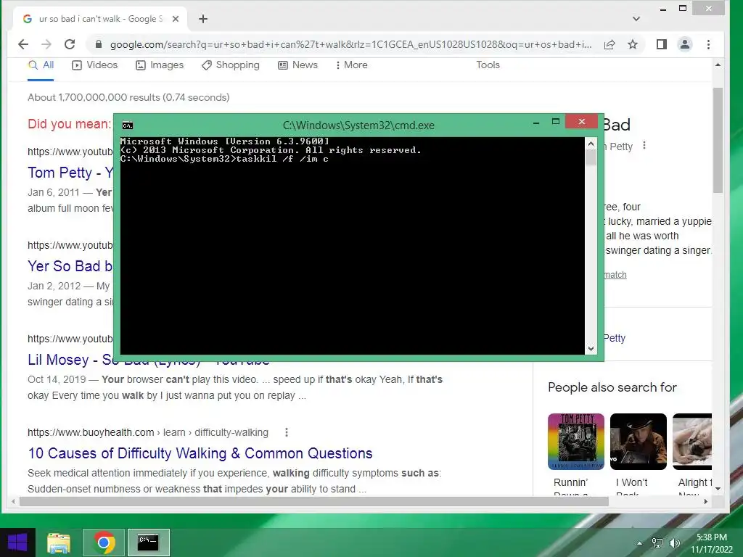Viewport: 743px width, 557px height.
Task: Click the Chrome forward arrow
Action: 46,44
